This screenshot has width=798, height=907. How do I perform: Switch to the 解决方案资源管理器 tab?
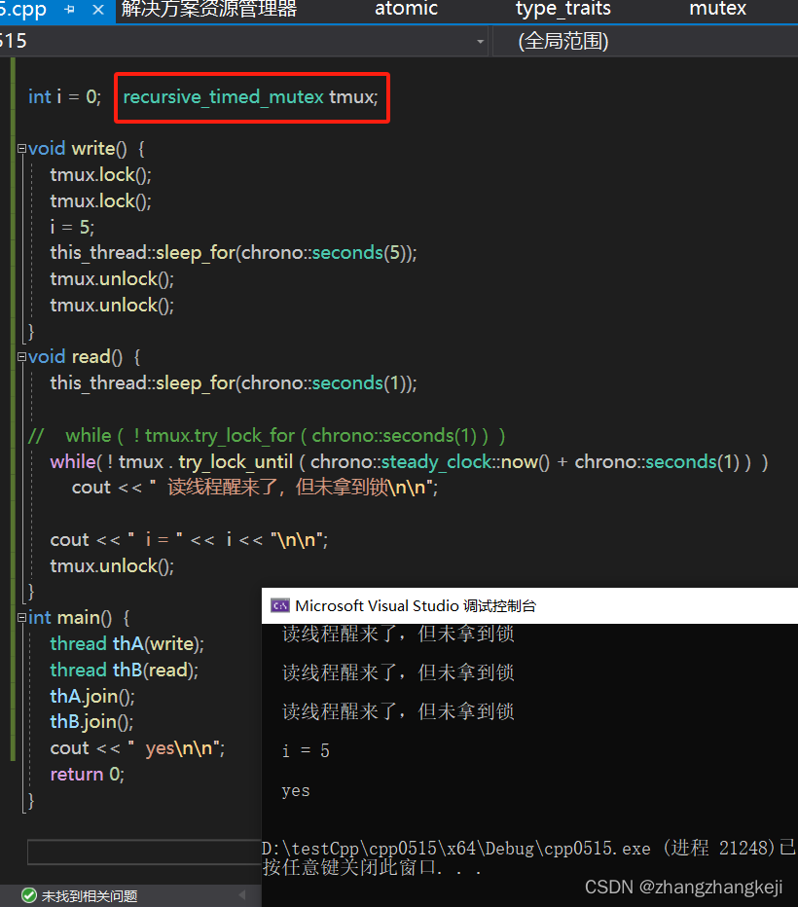click(209, 9)
